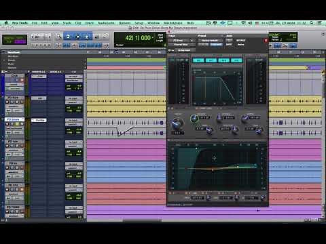Open PD Snare automation mode selector
The width and height of the screenshot is (326, 244).
pos(17,132)
